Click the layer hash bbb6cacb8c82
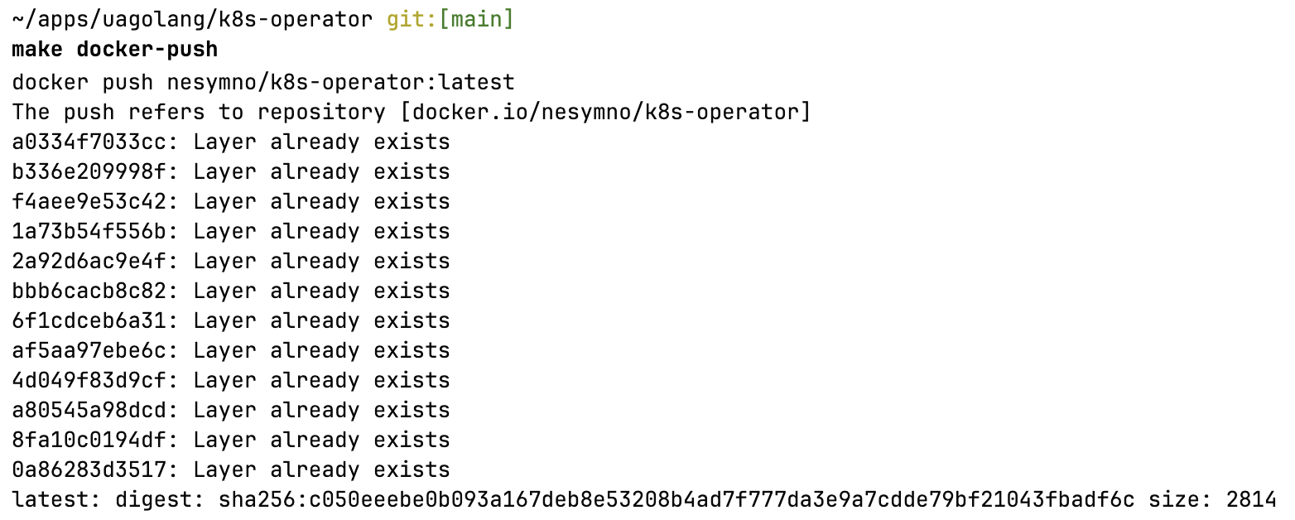 89,291
